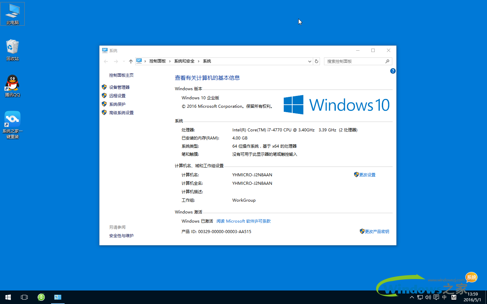Select the 系统之家一键重装 desktop shortcut

pos(13,124)
